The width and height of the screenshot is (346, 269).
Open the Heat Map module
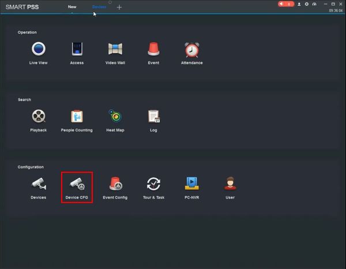115,117
